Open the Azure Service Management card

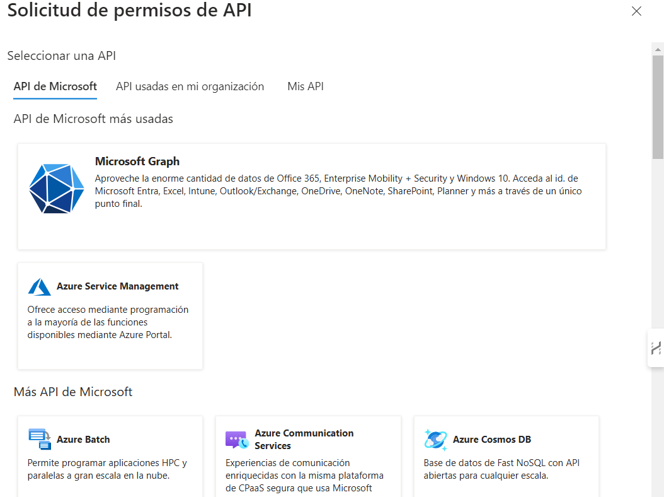click(110, 315)
